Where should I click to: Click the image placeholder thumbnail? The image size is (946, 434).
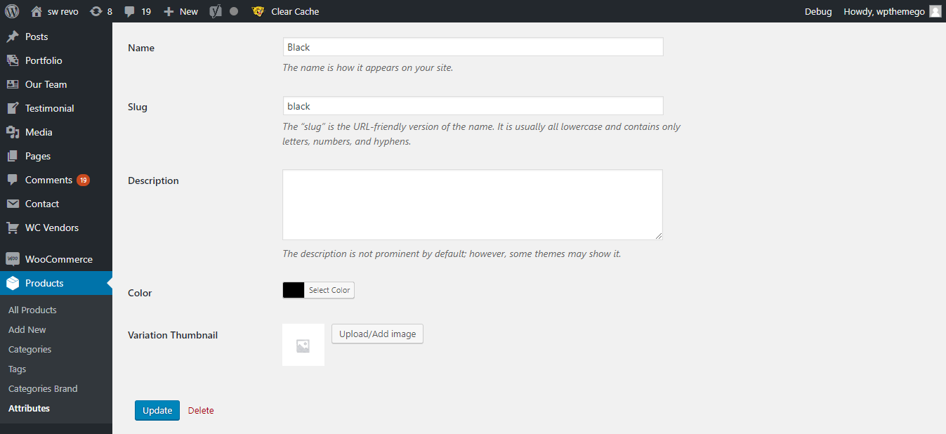303,345
